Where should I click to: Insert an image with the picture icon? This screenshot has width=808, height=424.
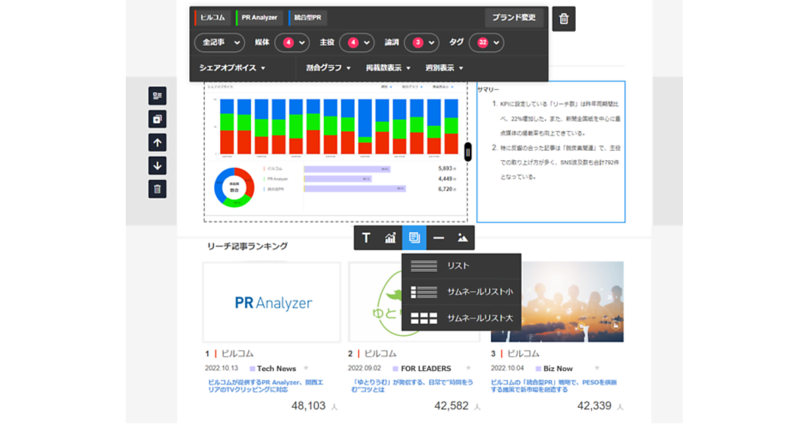pos(463,238)
